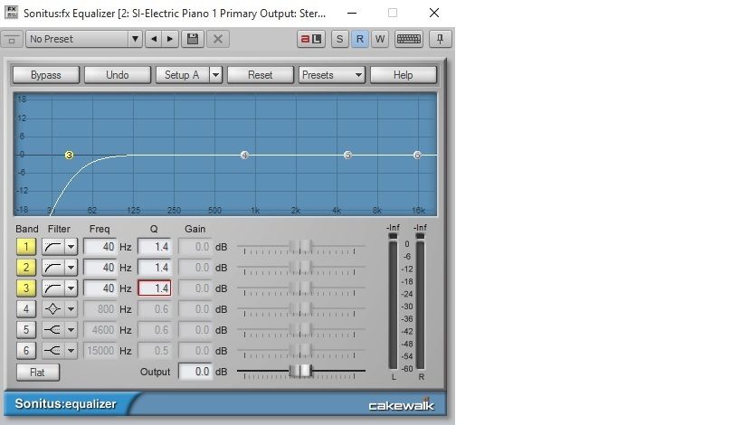Click the peak filter shape icon for band 4

pos(52,308)
